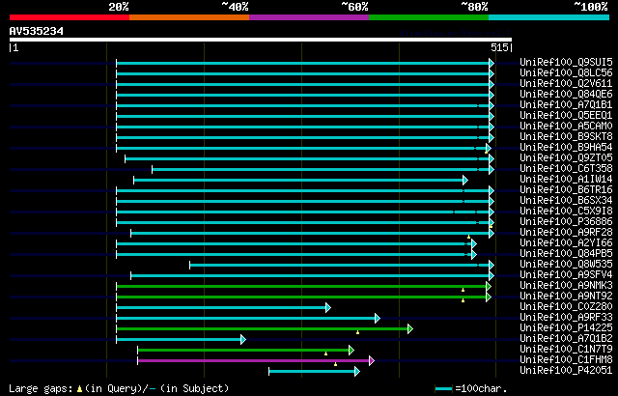Viewport: 618px width, 396px height.
Task: Click the arrowhead ending the A1IW14 alignment
Action: [x=465, y=180]
